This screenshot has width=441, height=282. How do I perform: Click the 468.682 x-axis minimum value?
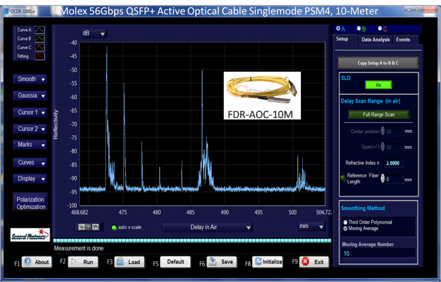pyautogui.click(x=79, y=212)
